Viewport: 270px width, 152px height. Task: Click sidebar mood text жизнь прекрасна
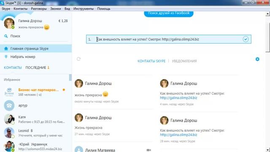31,27
